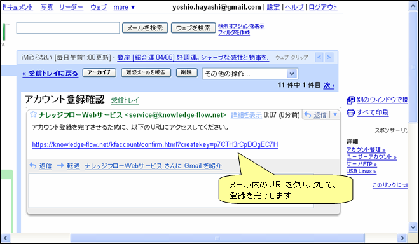Click the vertical scrollbar up arrow

click(x=413, y=7)
